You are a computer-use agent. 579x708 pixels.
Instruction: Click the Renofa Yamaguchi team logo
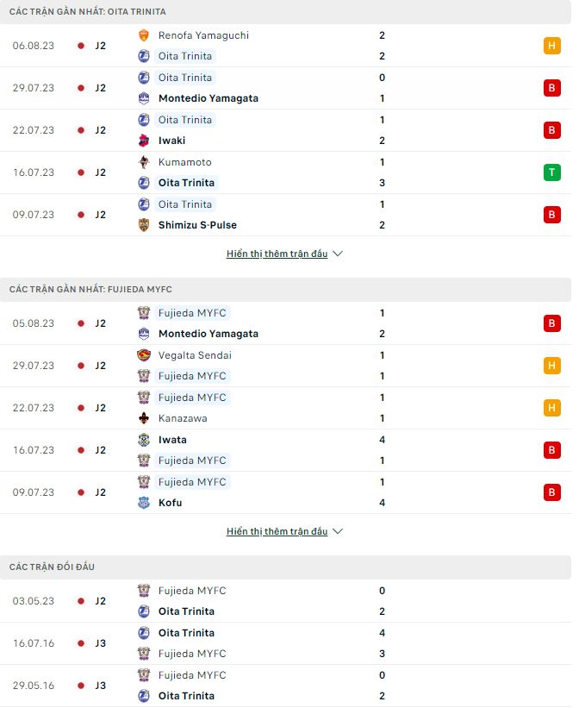click(x=144, y=35)
